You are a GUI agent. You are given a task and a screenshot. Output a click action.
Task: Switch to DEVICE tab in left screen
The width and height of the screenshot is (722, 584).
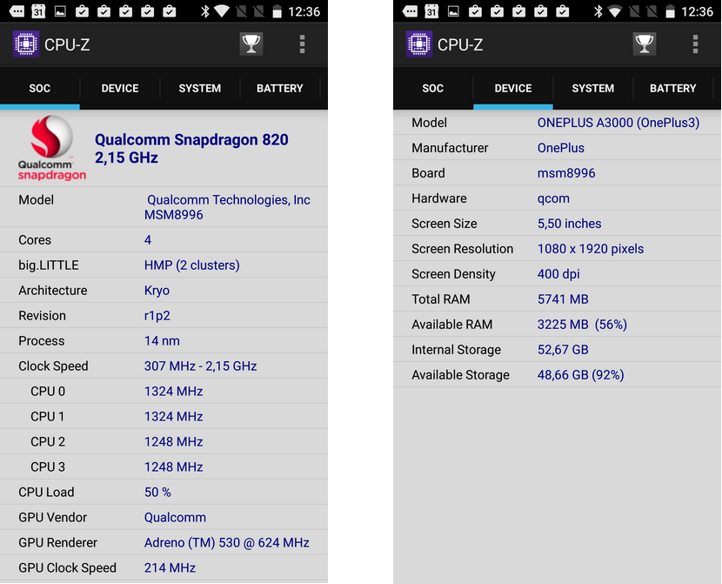(120, 88)
